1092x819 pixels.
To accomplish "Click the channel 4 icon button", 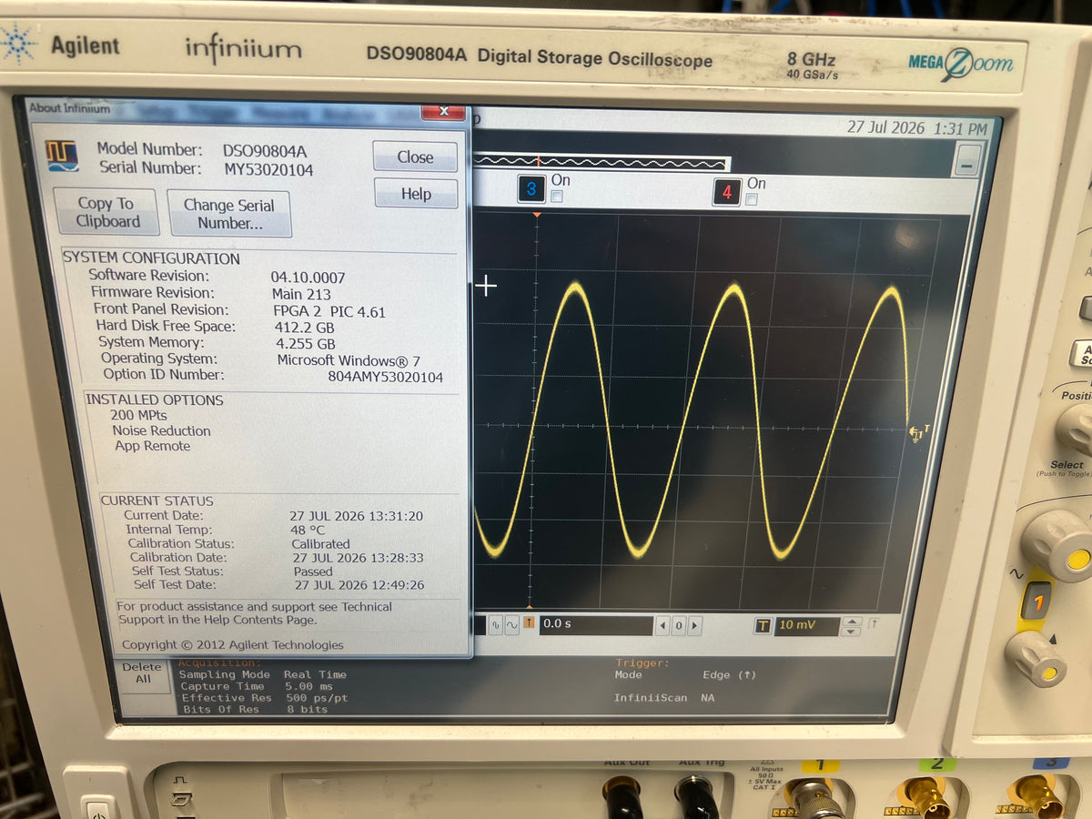I will point(726,192).
